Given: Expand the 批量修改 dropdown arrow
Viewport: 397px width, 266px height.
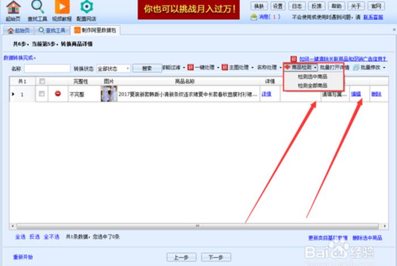Looking at the screenshot, I should pyautogui.click(x=384, y=68).
